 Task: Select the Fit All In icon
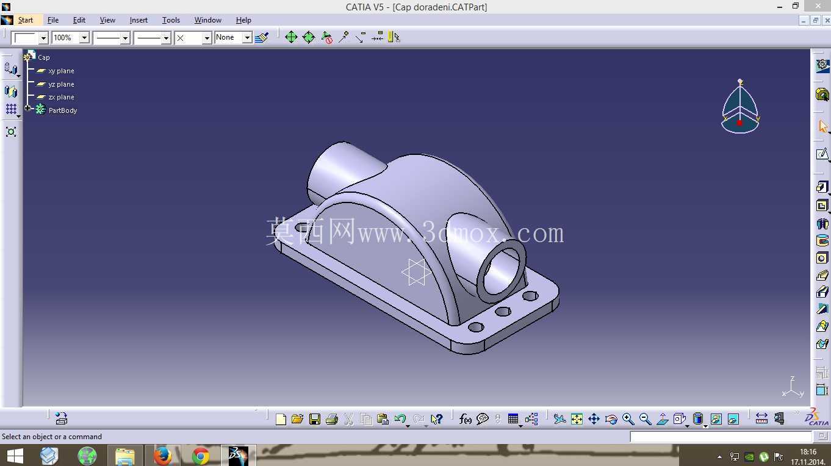577,419
